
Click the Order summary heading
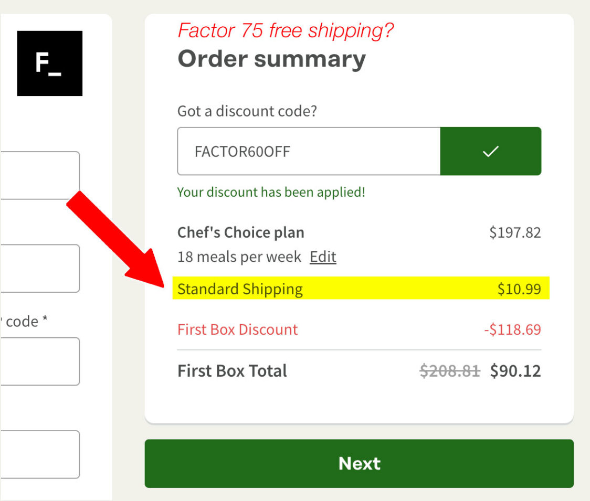point(272,59)
